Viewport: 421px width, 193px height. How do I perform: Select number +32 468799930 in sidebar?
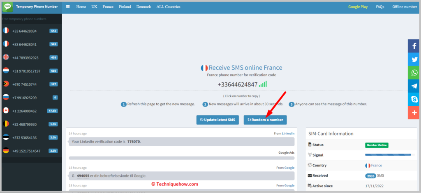coord(24,125)
